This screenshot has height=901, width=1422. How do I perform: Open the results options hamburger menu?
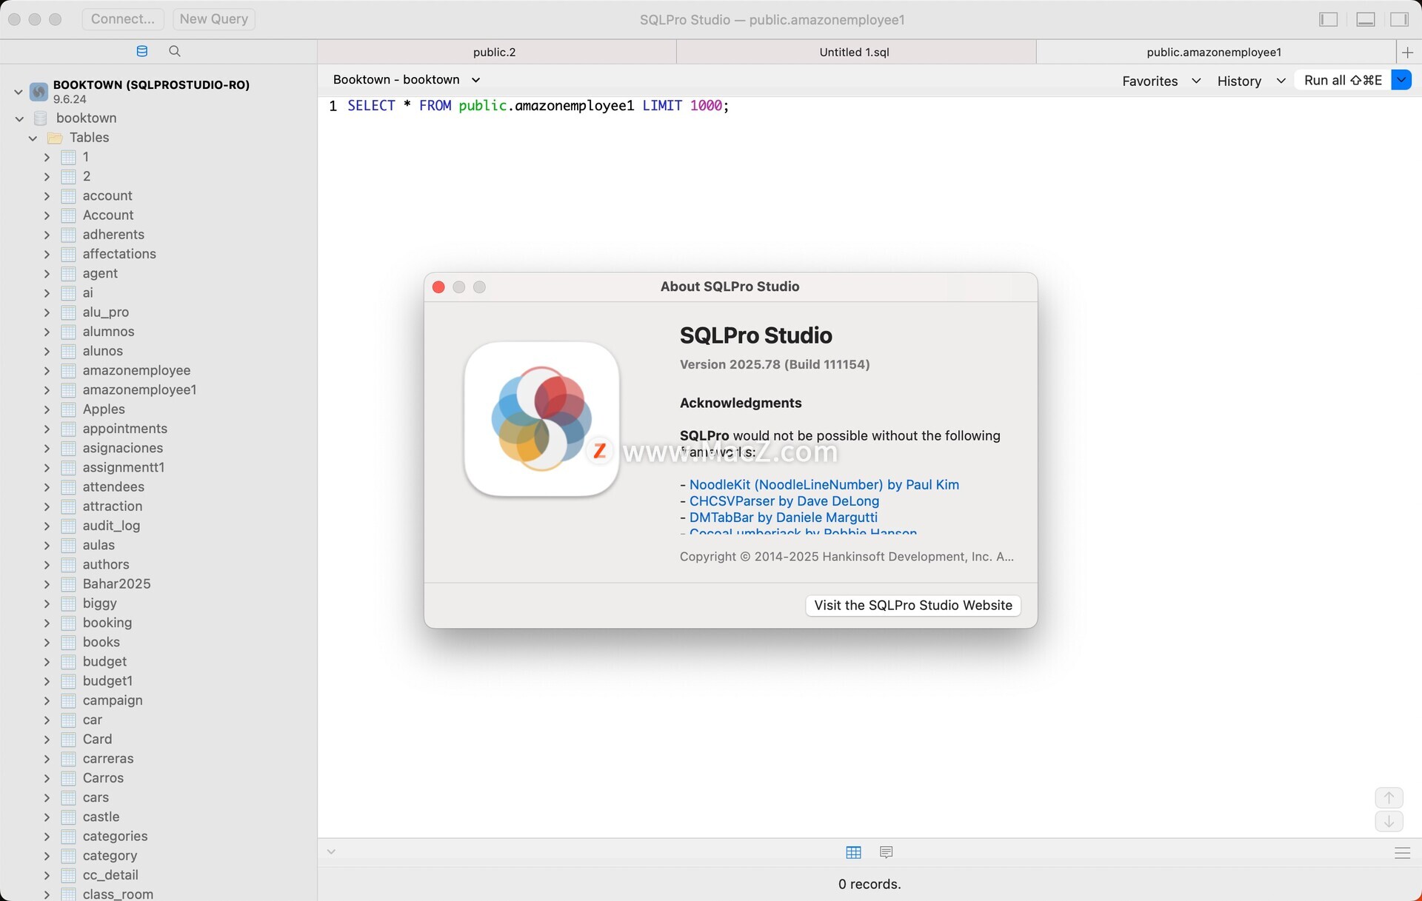coord(1402,853)
